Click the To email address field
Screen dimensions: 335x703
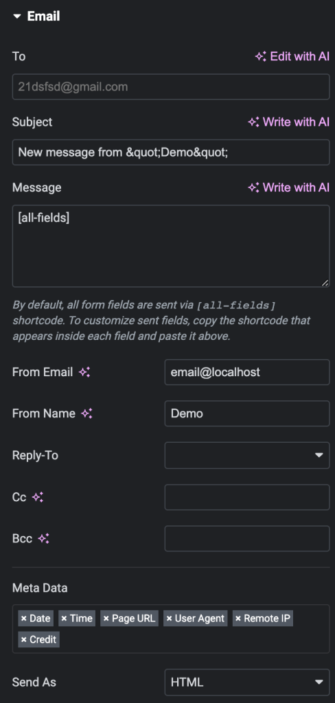point(171,87)
